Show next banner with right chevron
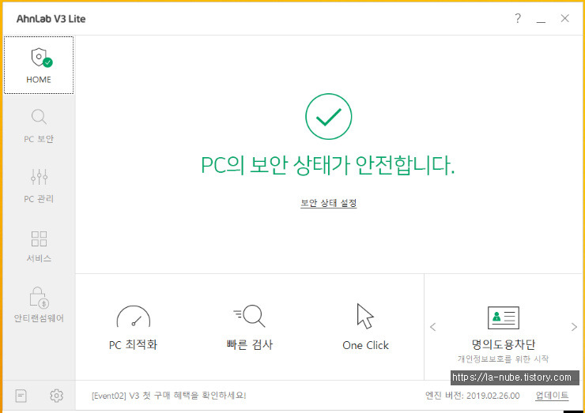Screen dimensions: 585x413 [574, 327]
